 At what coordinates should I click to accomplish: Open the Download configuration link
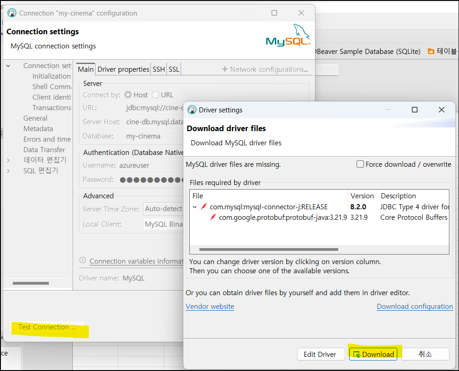point(415,306)
